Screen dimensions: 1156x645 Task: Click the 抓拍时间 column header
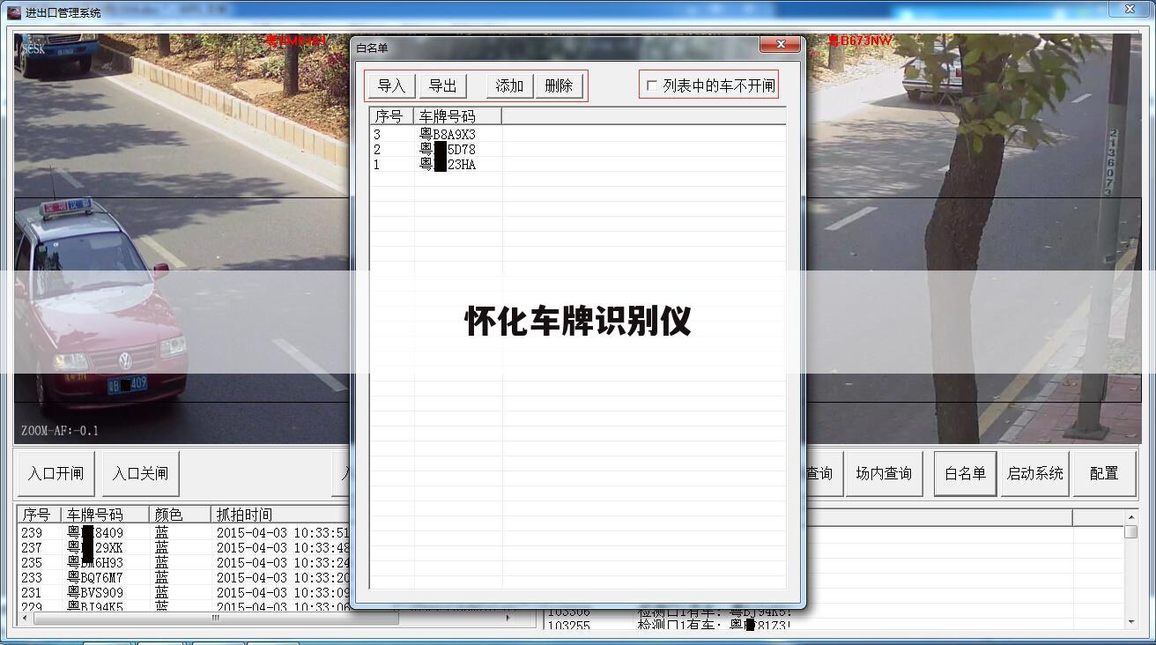(282, 515)
